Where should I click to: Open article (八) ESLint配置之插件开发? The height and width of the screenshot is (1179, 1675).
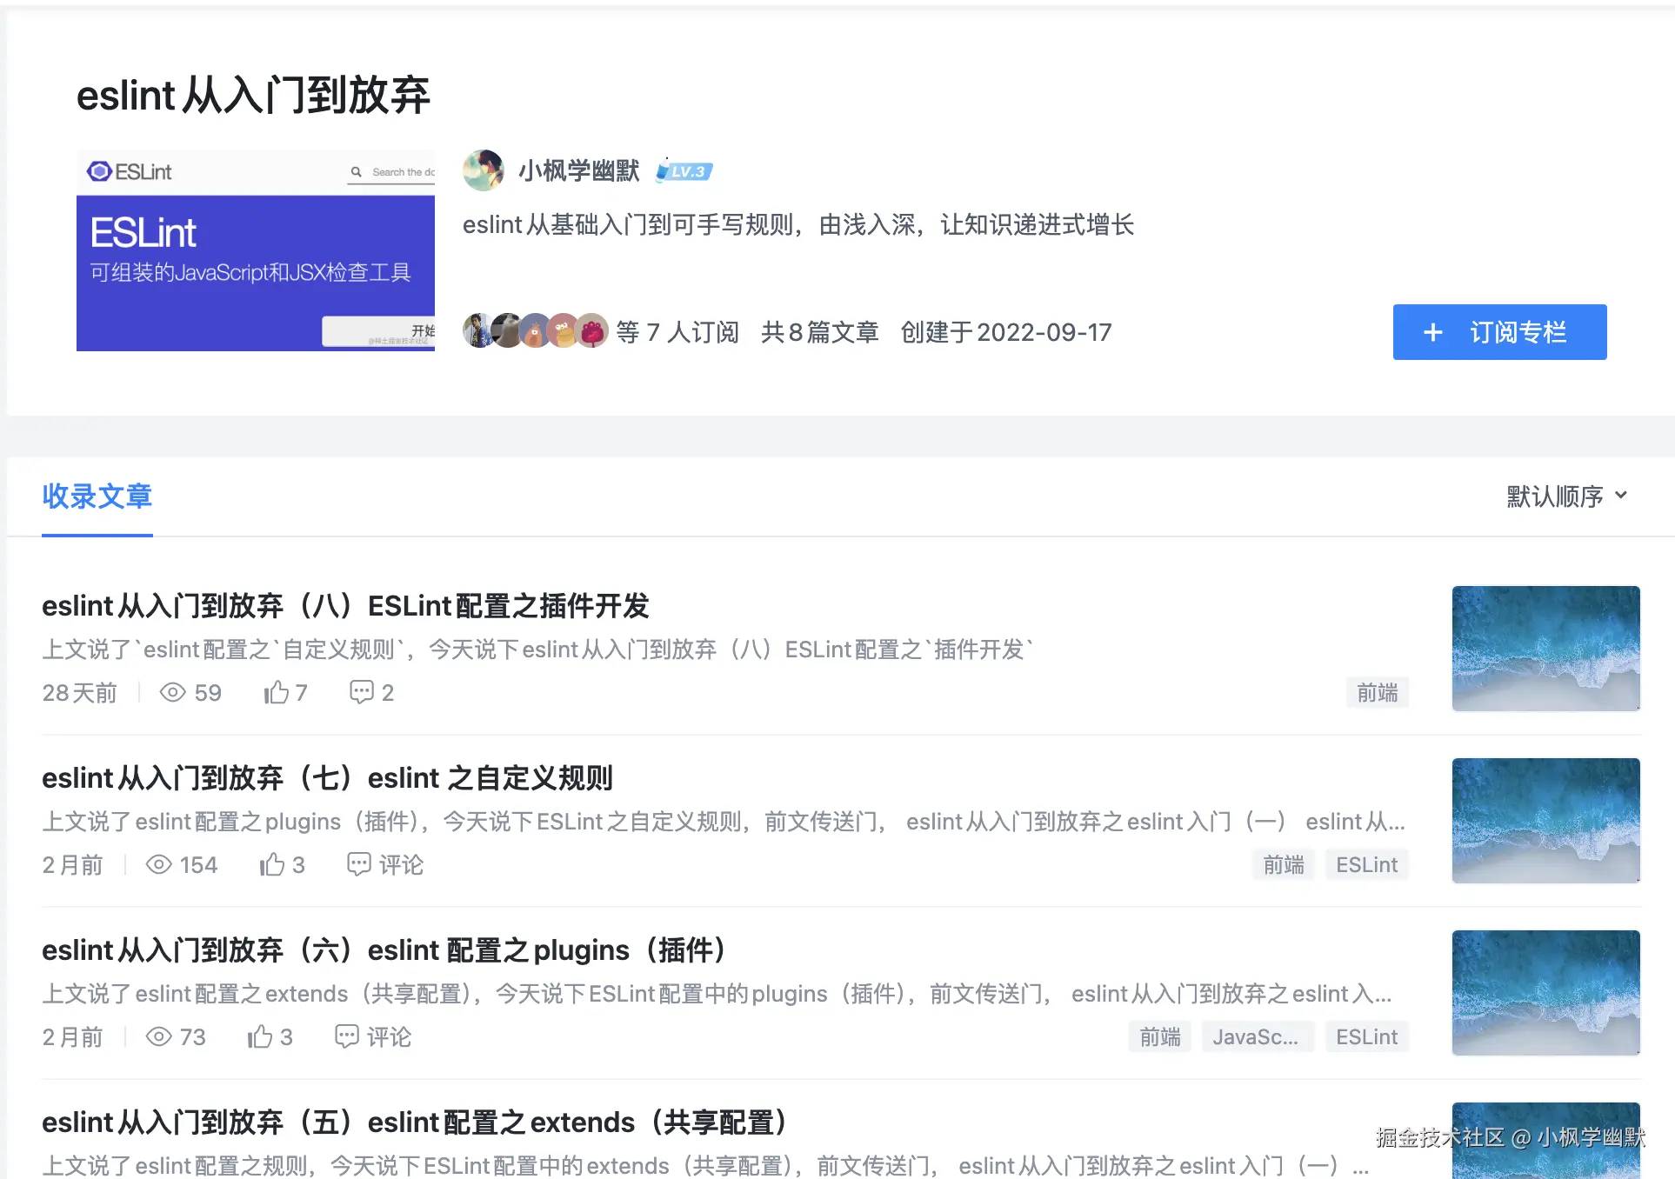tap(346, 605)
